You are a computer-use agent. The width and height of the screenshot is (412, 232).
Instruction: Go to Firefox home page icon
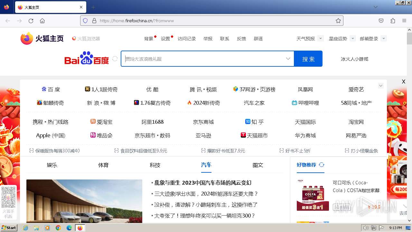42,21
